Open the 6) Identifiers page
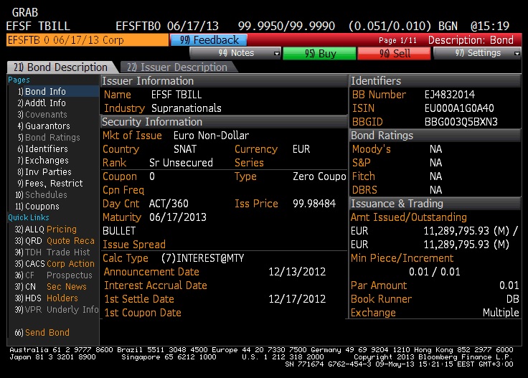 pos(43,148)
